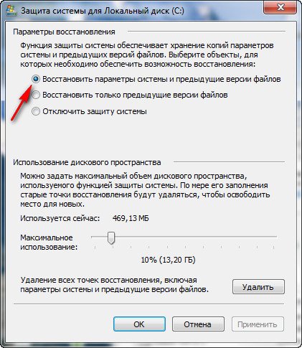Viewport: 302px width, 348px height.
Task: Confirm the settings with the OK button
Action: [139, 324]
